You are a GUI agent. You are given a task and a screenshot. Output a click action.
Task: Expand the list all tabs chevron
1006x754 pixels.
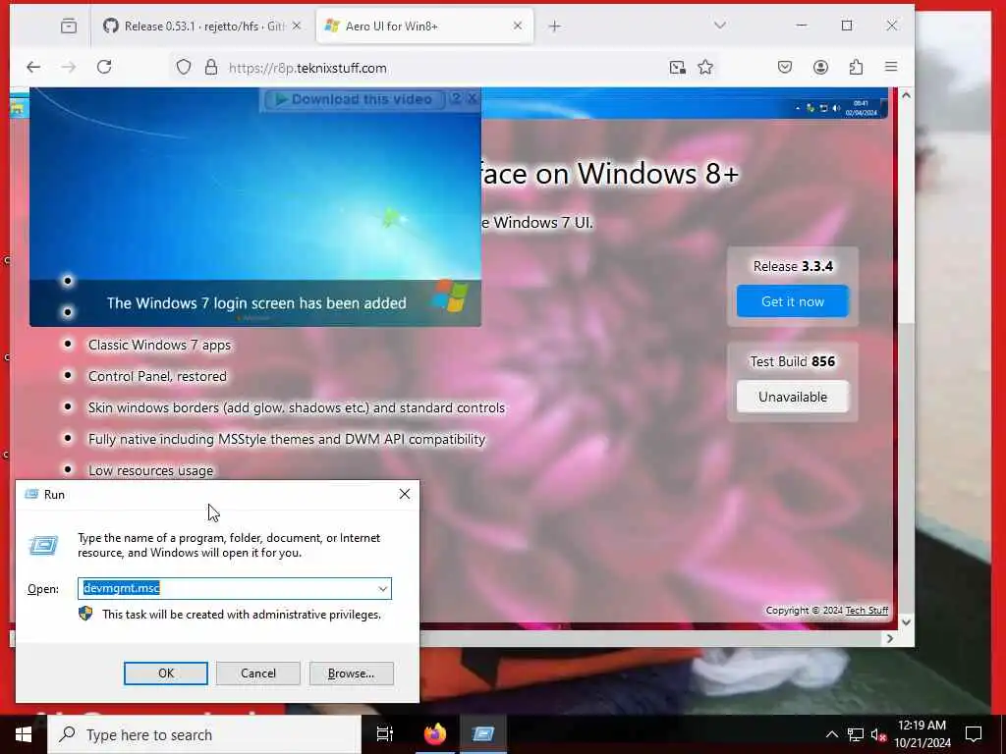tap(720, 26)
